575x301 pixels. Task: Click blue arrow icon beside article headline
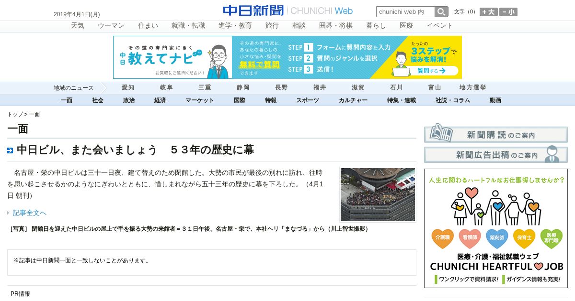pos(10,150)
